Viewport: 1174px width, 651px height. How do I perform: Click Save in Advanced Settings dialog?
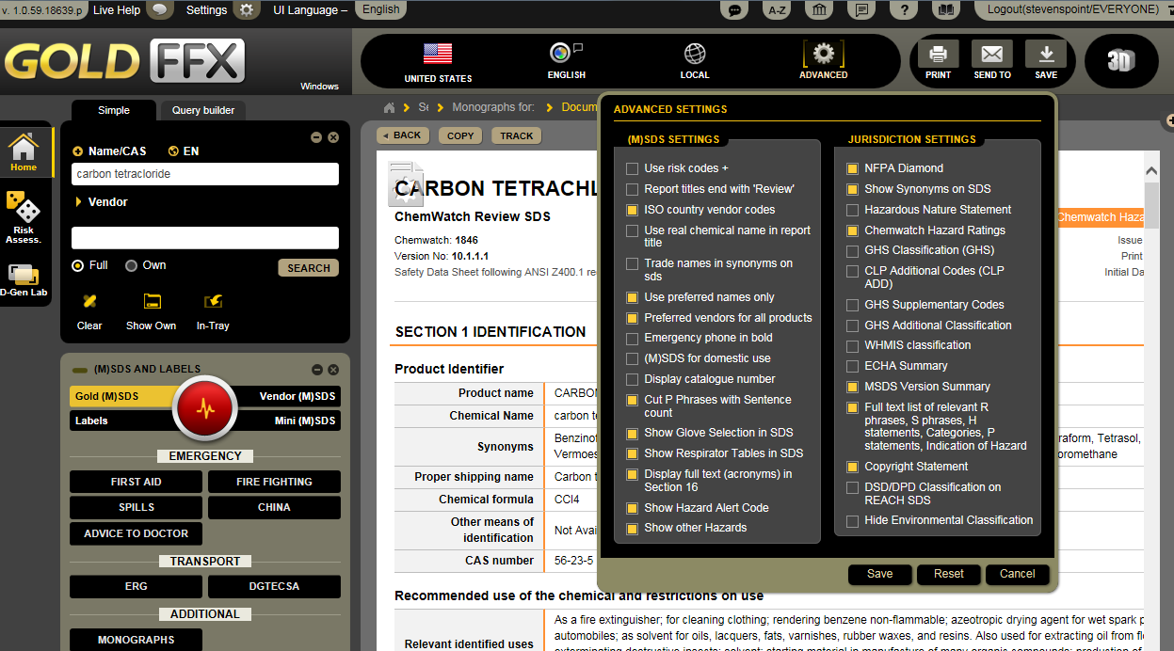(x=879, y=574)
